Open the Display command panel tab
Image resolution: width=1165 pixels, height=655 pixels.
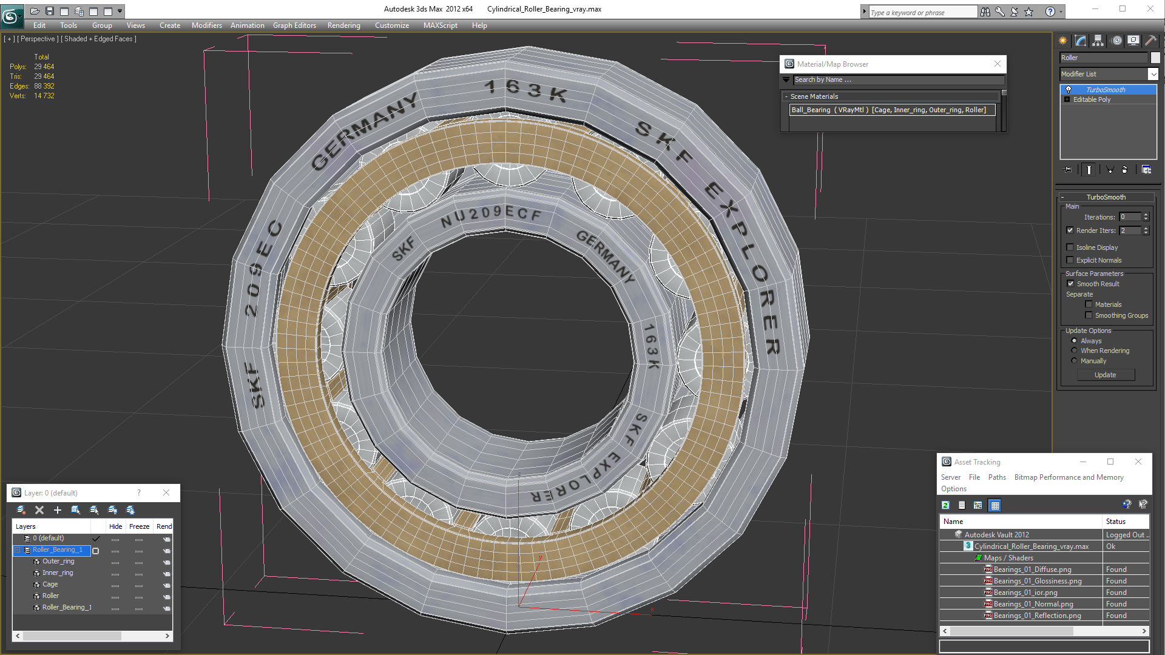tap(1133, 41)
